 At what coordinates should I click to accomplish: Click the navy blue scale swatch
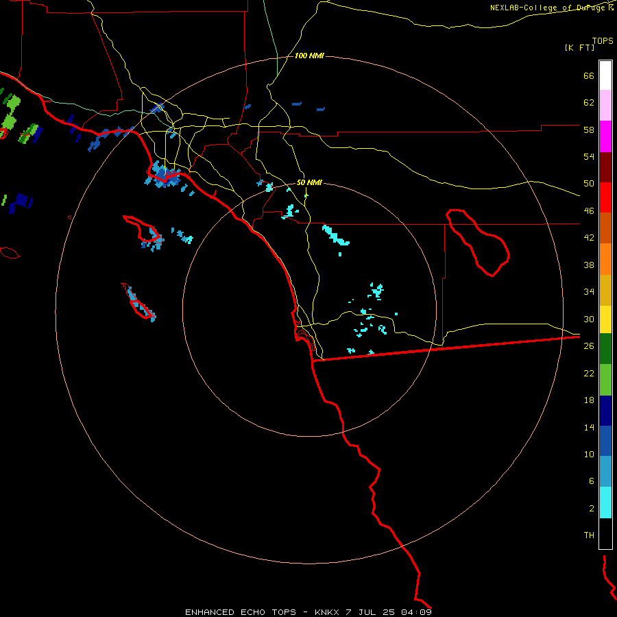coord(605,411)
